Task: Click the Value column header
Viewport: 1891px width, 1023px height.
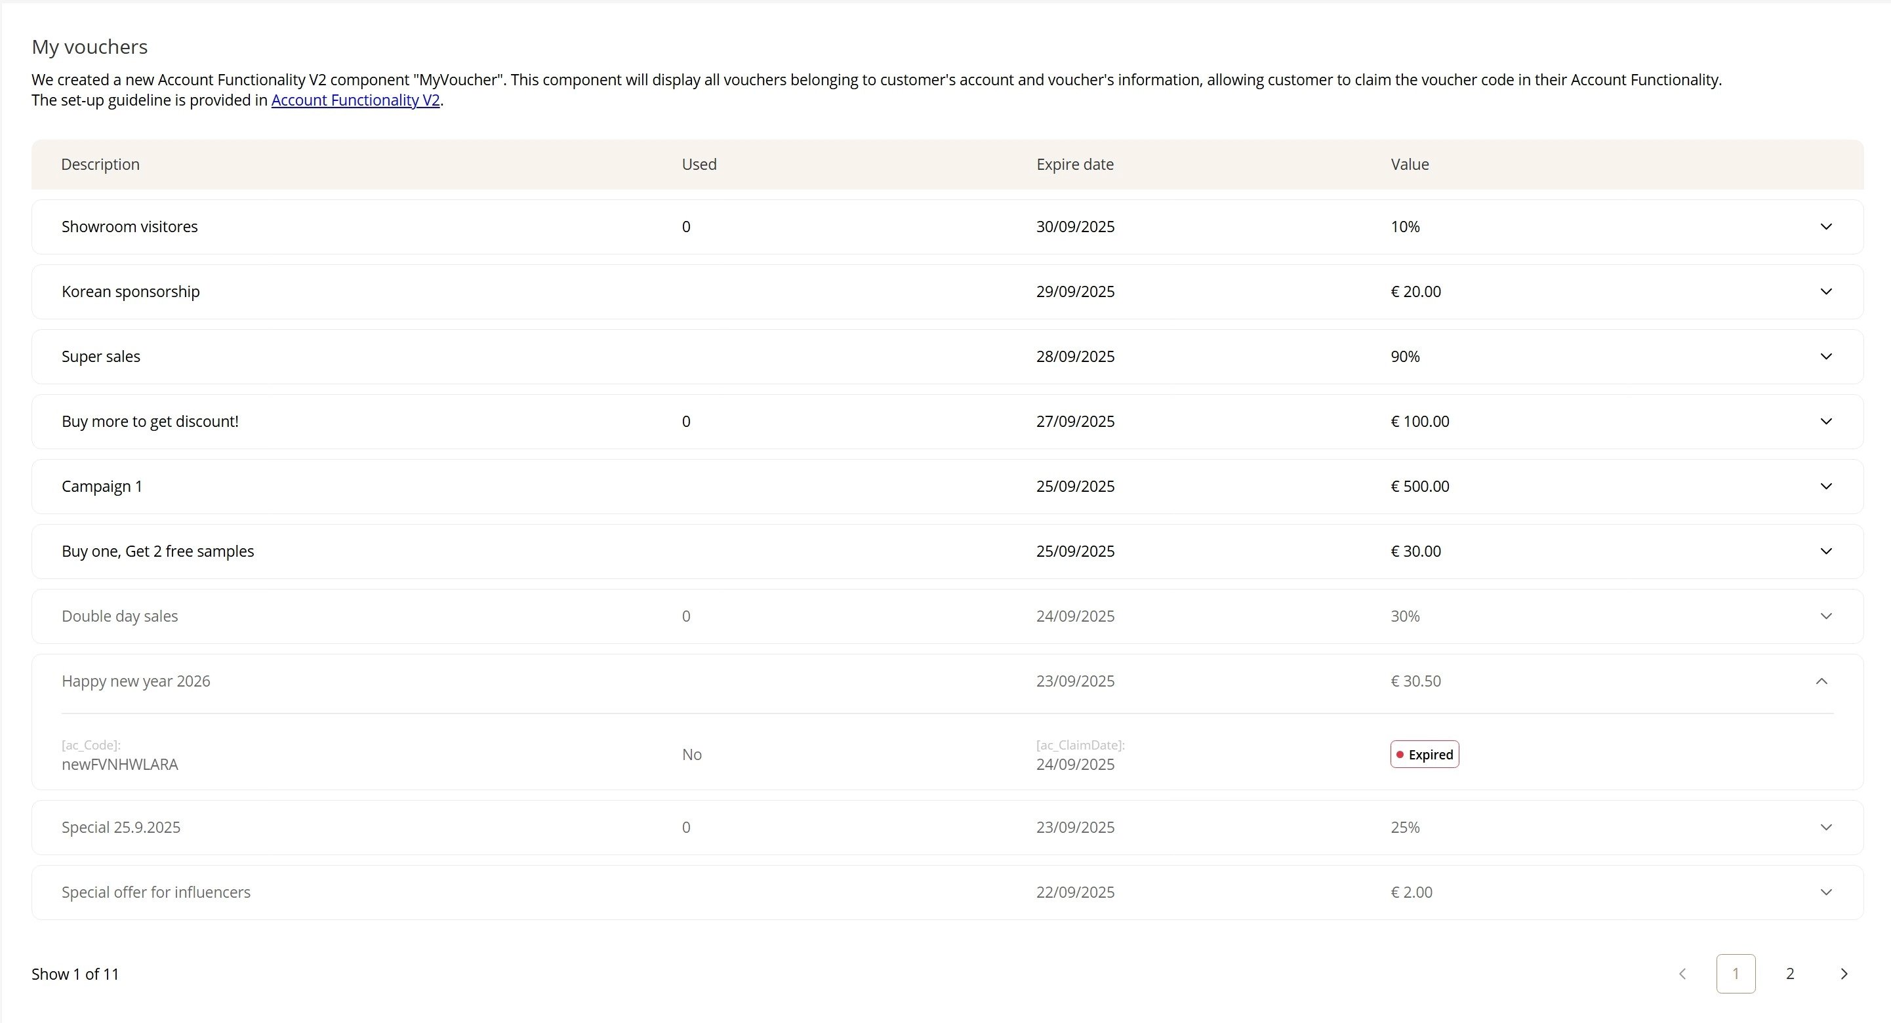Action: pyautogui.click(x=1410, y=165)
